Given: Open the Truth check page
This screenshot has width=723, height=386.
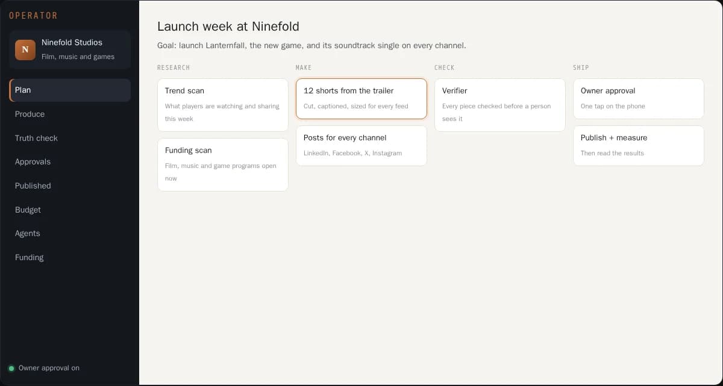Looking at the screenshot, I should (x=70, y=138).
